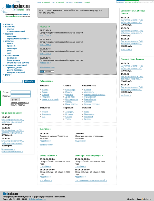Click the info@medsales.ru email link
This screenshot has width=154, height=201.
(38, 199)
